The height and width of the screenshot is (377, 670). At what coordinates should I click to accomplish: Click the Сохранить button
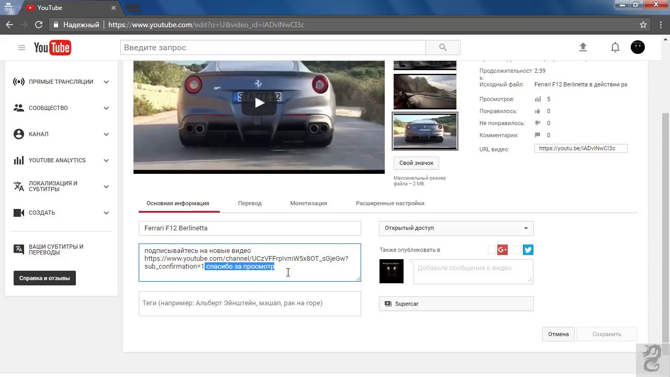coord(607,334)
